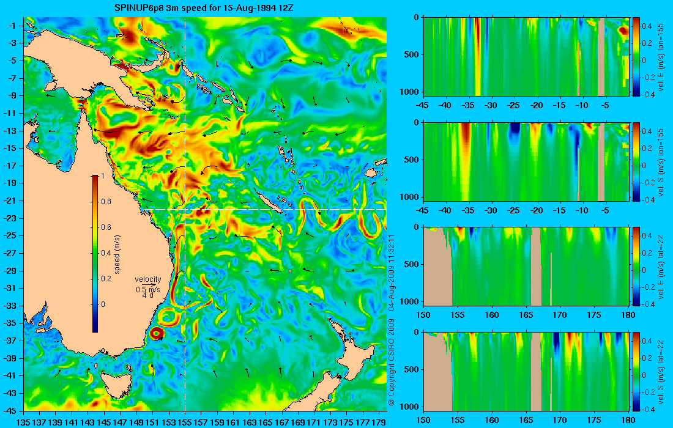Click the "speed (m/s)" colorbar label

coord(117,254)
